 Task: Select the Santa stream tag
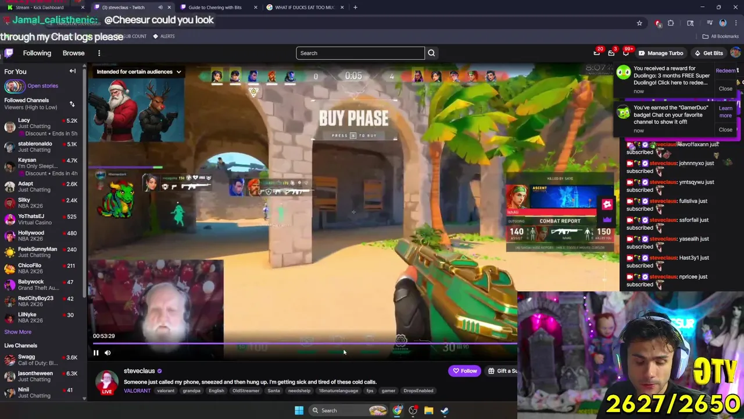(274, 390)
